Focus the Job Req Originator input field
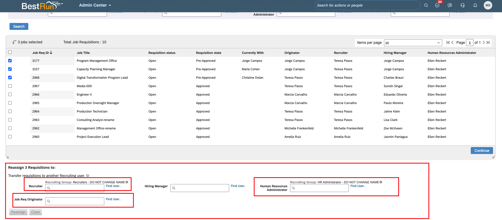Screen dimensions: 502x220 coord(75,201)
